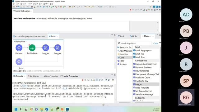This screenshot has height=112, width=199.
Task: Open the Mule Properties tab
Action: coord(69,76)
